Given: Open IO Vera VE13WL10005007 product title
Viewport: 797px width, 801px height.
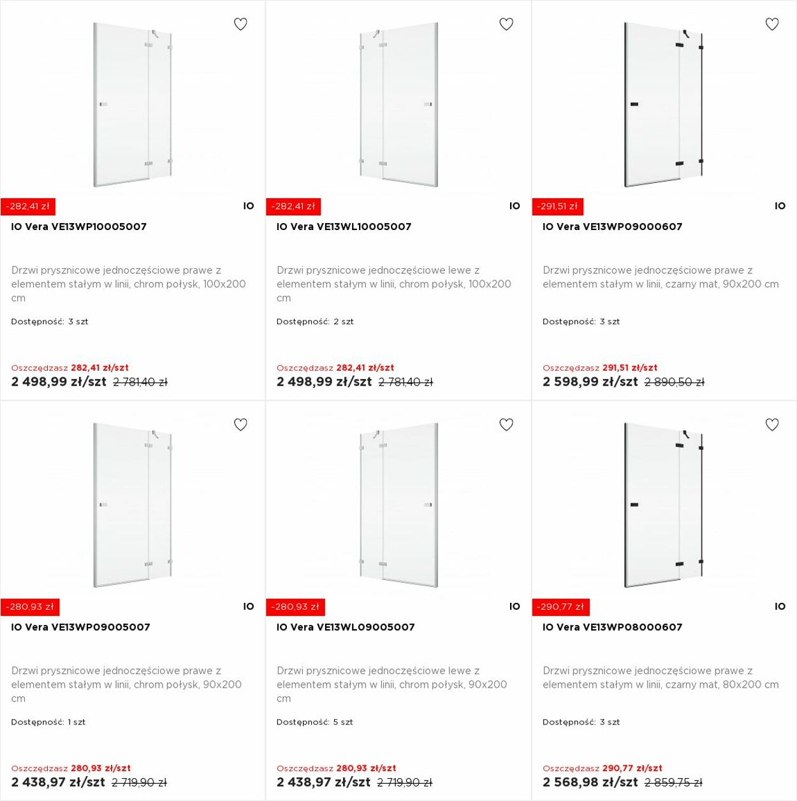Looking at the screenshot, I should [x=344, y=227].
